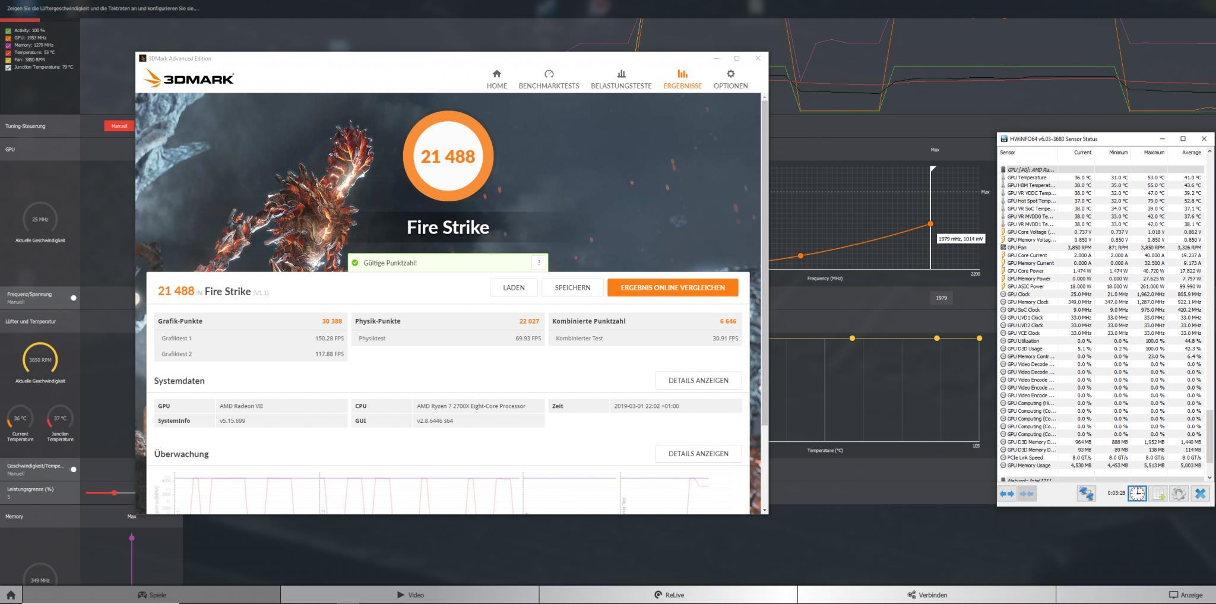Click HWiNFO collapse columns arrows button
Viewport: 1216px width, 604px height.
(1027, 494)
